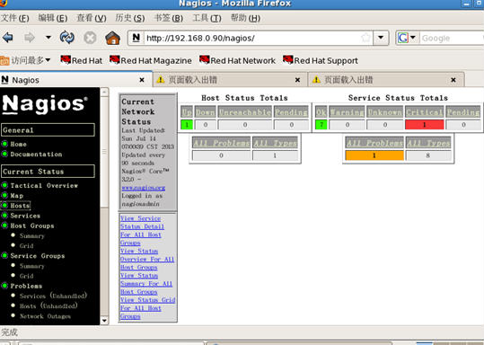
Task: Click sidebar scrollbar up arrow
Action: click(x=104, y=92)
